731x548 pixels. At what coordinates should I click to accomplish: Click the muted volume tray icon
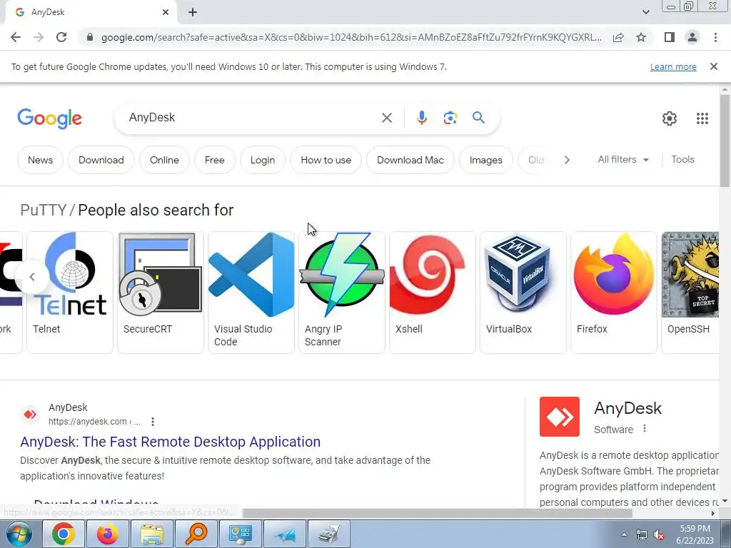[x=659, y=535]
